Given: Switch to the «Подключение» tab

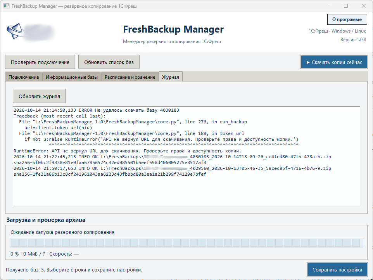Looking at the screenshot, I should (x=24, y=77).
